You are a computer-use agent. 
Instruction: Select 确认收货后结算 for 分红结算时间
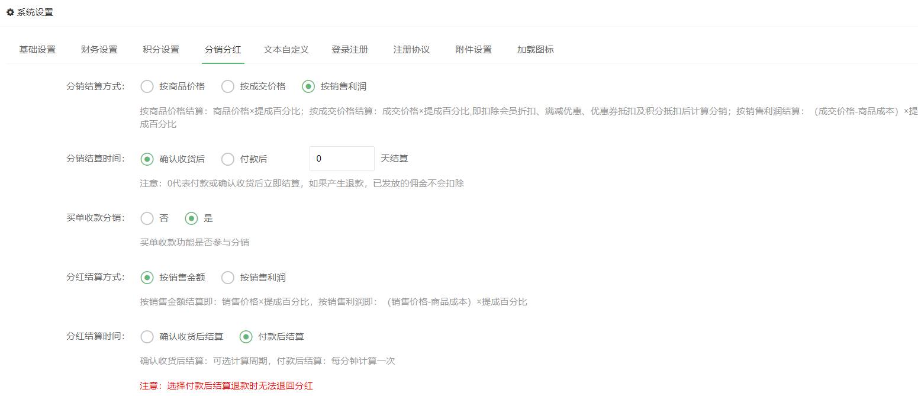point(147,337)
